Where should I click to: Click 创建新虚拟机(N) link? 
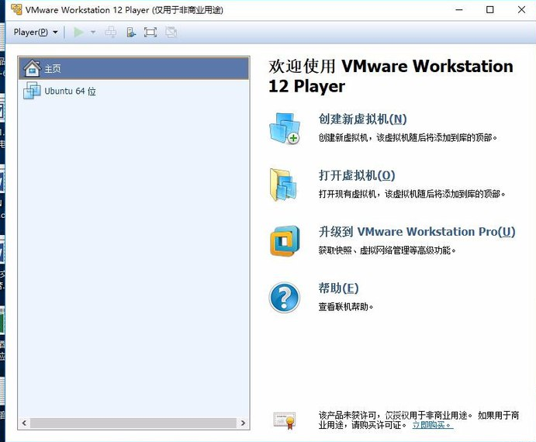coord(362,119)
